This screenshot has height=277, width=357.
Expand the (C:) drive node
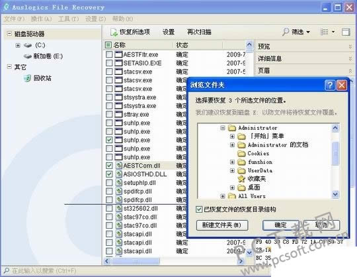(x=18, y=45)
